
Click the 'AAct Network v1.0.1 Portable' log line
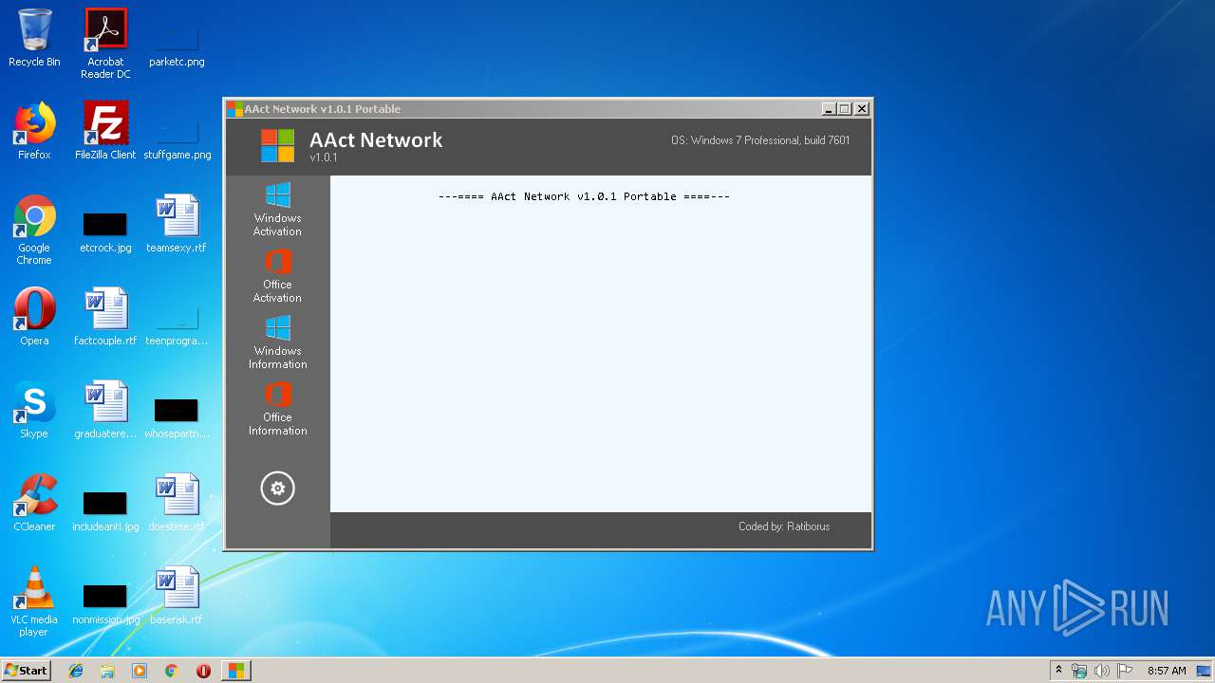tap(584, 196)
